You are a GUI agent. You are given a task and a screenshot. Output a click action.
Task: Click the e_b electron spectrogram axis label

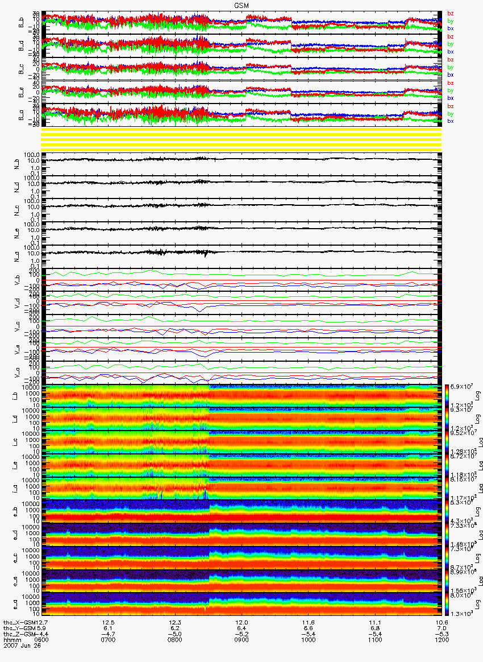click(x=15, y=512)
